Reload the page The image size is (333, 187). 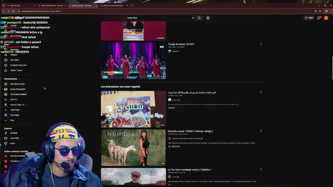tap(13, 11)
